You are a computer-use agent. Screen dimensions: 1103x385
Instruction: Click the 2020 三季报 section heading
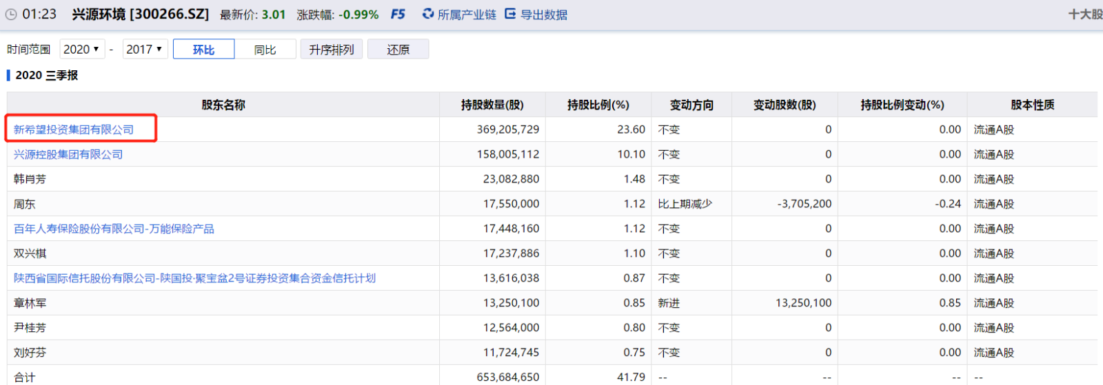tap(46, 75)
